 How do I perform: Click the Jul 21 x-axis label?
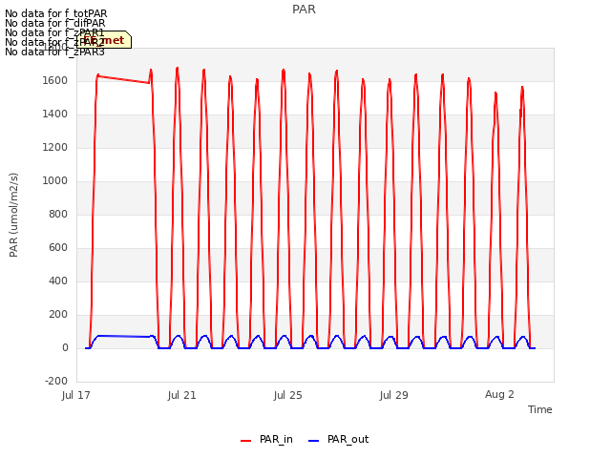(182, 395)
